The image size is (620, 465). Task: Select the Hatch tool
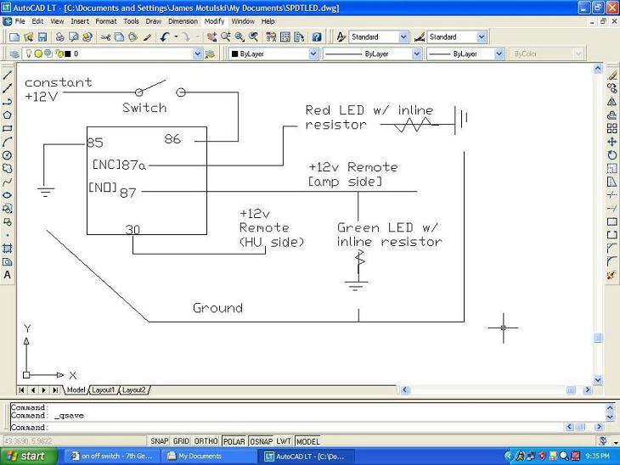pyautogui.click(x=8, y=248)
